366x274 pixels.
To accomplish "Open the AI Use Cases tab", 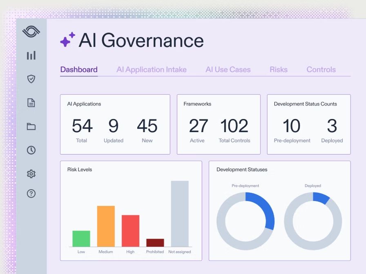I will pos(228,69).
